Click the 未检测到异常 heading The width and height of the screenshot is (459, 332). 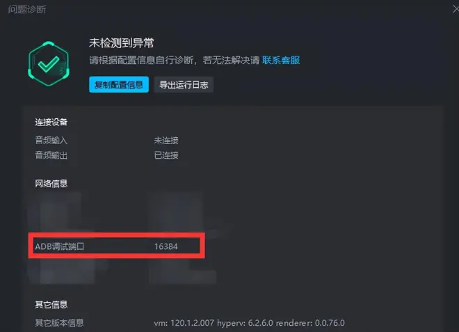pos(122,42)
